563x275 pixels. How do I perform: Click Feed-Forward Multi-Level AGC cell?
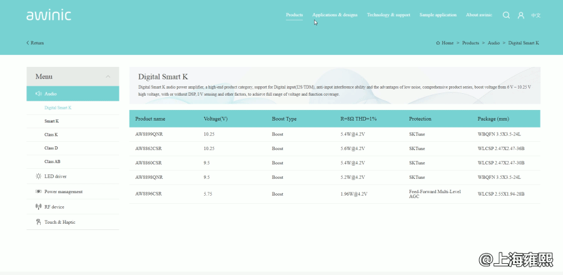click(435, 194)
